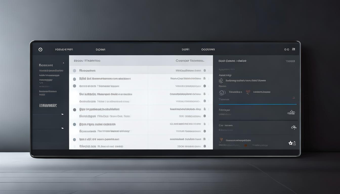Click the icon in the top bar's right corner
The image size is (340, 194).
293,50
